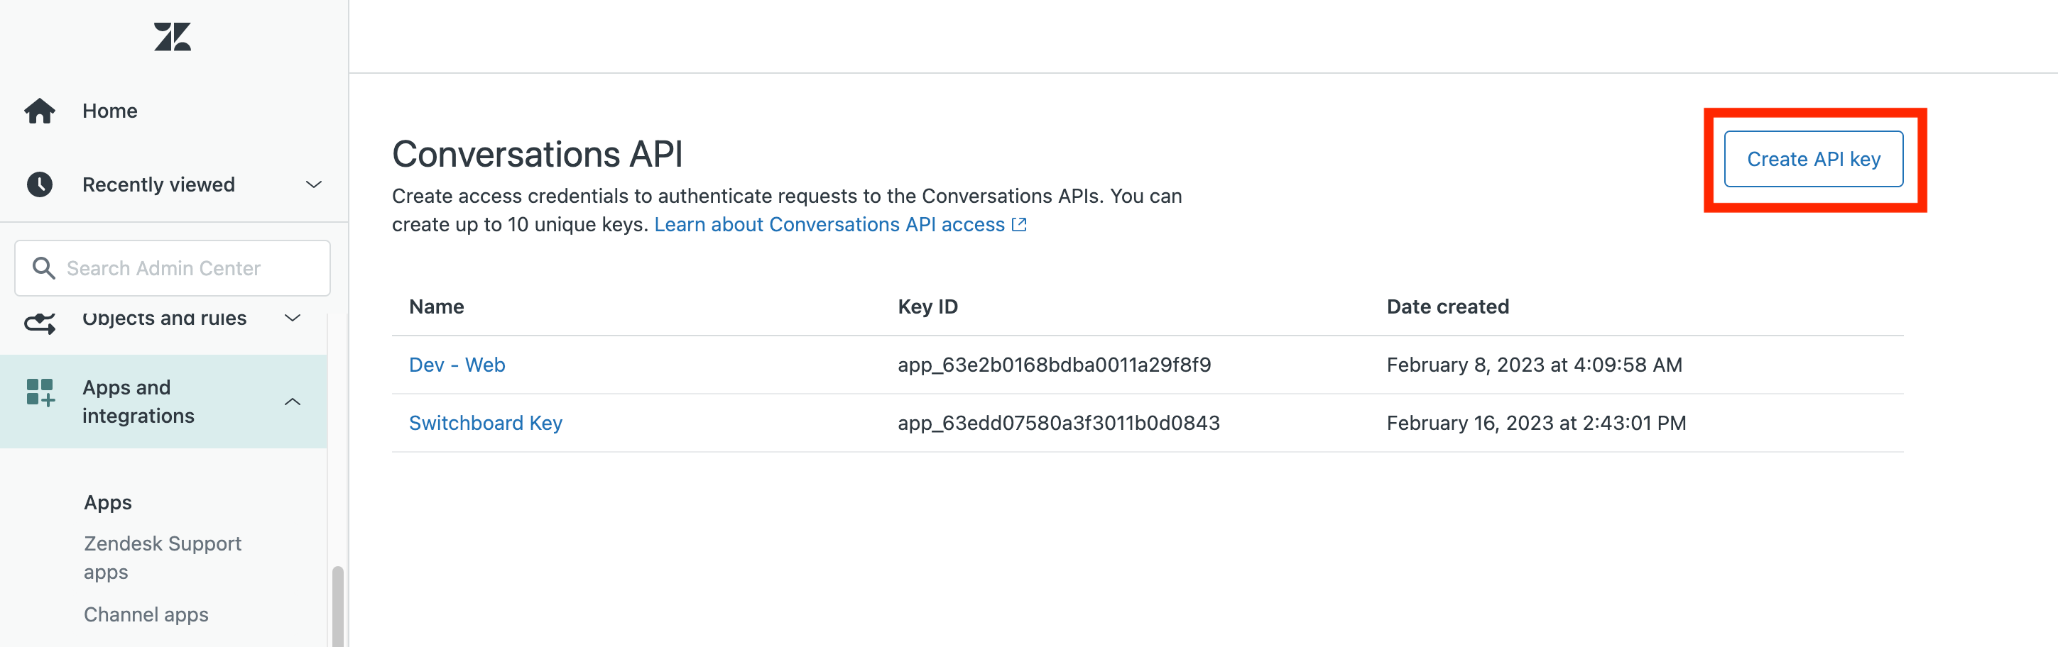The height and width of the screenshot is (647, 2058).
Task: Click the Apps subsection heading
Action: pyautogui.click(x=108, y=502)
